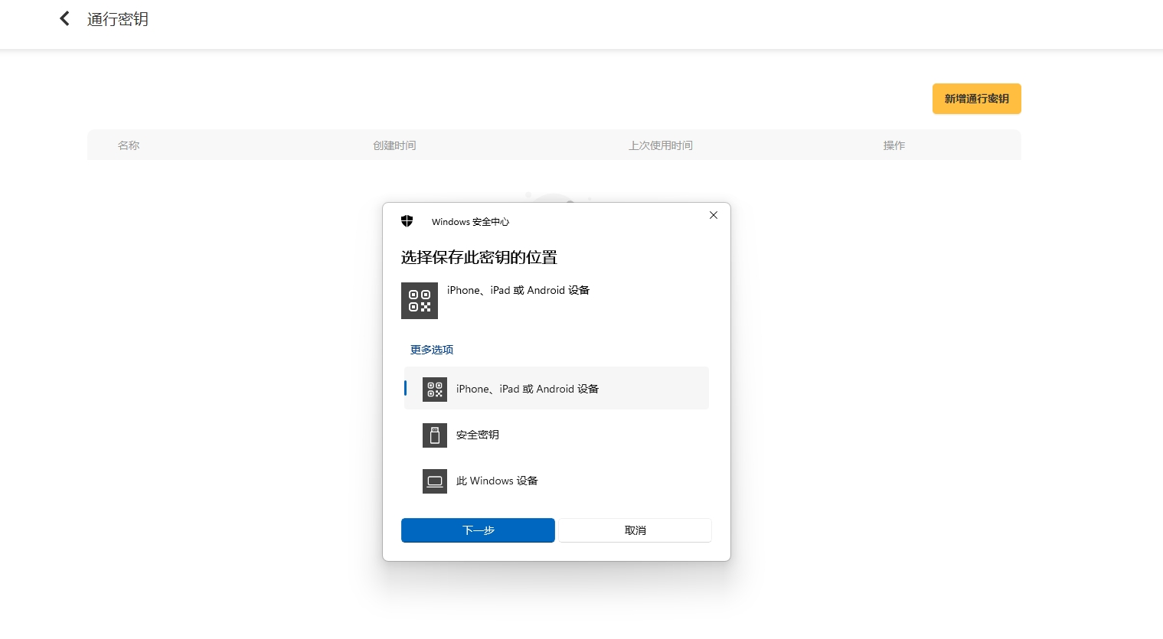Screen dimensions: 1163x639
Task: Choose the 此 Windows 设备 option label
Action: pyautogui.click(x=497, y=481)
